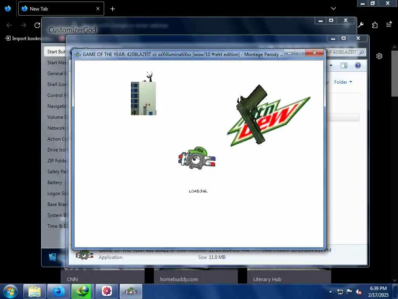Click the Explorer search box magnifier

pos(362,52)
